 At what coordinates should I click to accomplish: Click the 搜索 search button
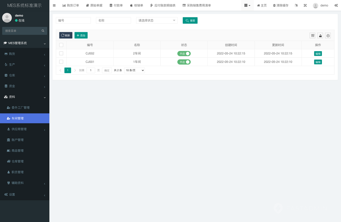click(x=190, y=20)
